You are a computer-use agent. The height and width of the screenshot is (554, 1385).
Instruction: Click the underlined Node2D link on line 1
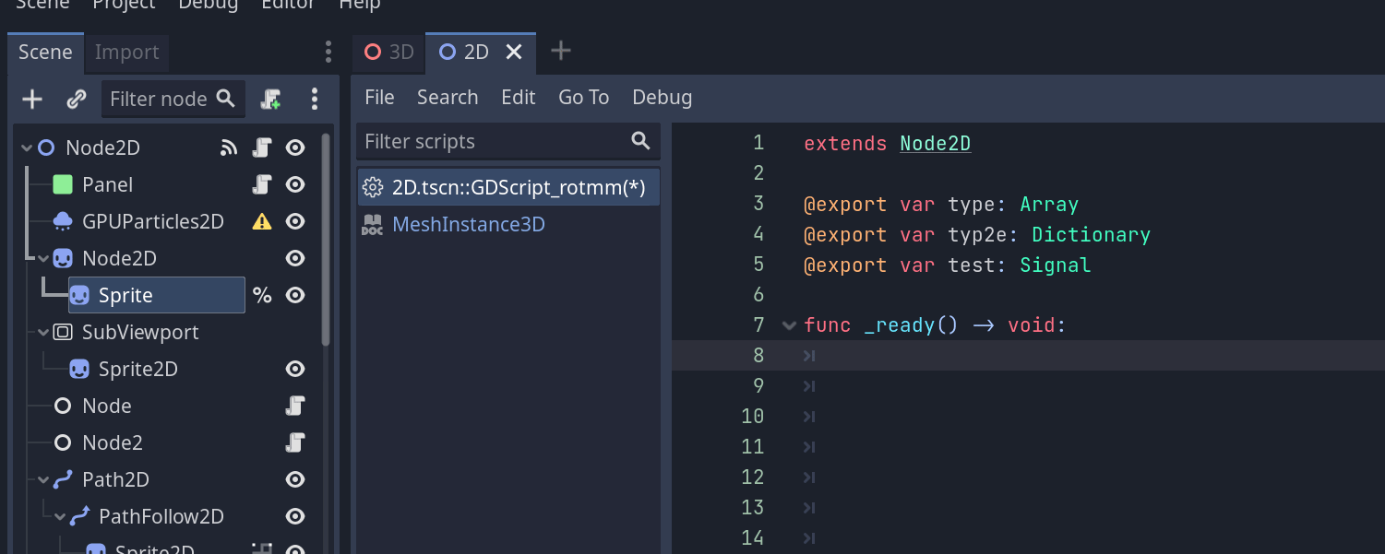click(935, 143)
